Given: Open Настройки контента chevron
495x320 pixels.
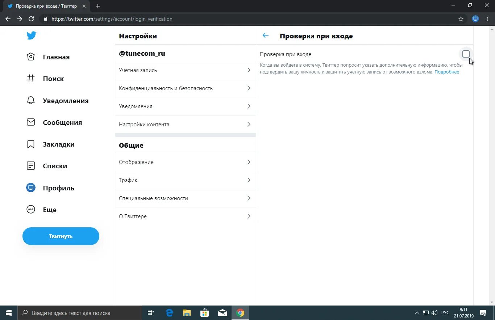Looking at the screenshot, I should click(x=249, y=125).
